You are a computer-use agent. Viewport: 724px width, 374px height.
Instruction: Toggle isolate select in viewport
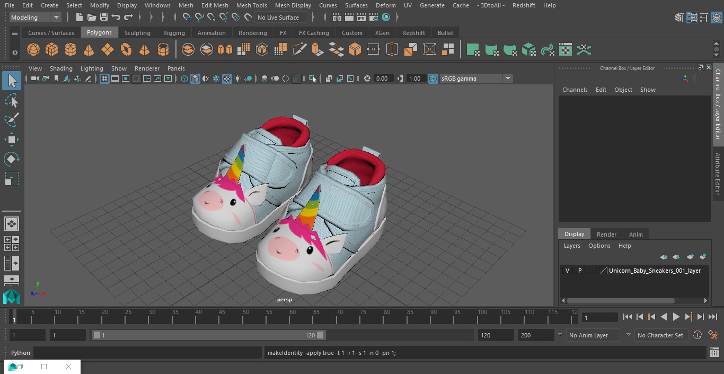313,79
